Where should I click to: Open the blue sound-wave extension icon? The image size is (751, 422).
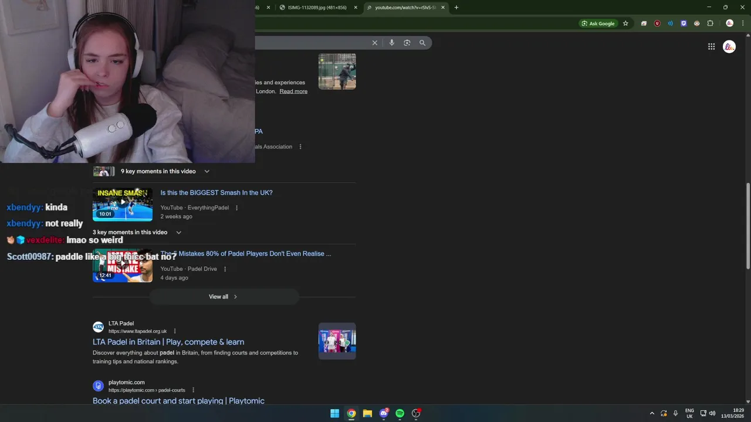point(670,23)
